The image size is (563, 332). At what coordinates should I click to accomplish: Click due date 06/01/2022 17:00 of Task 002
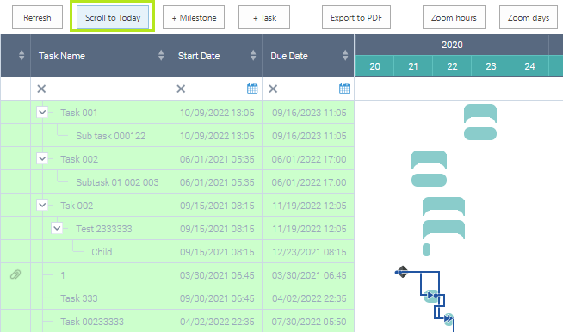[x=309, y=159]
